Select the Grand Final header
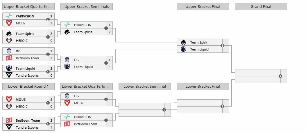 coord(261,6)
